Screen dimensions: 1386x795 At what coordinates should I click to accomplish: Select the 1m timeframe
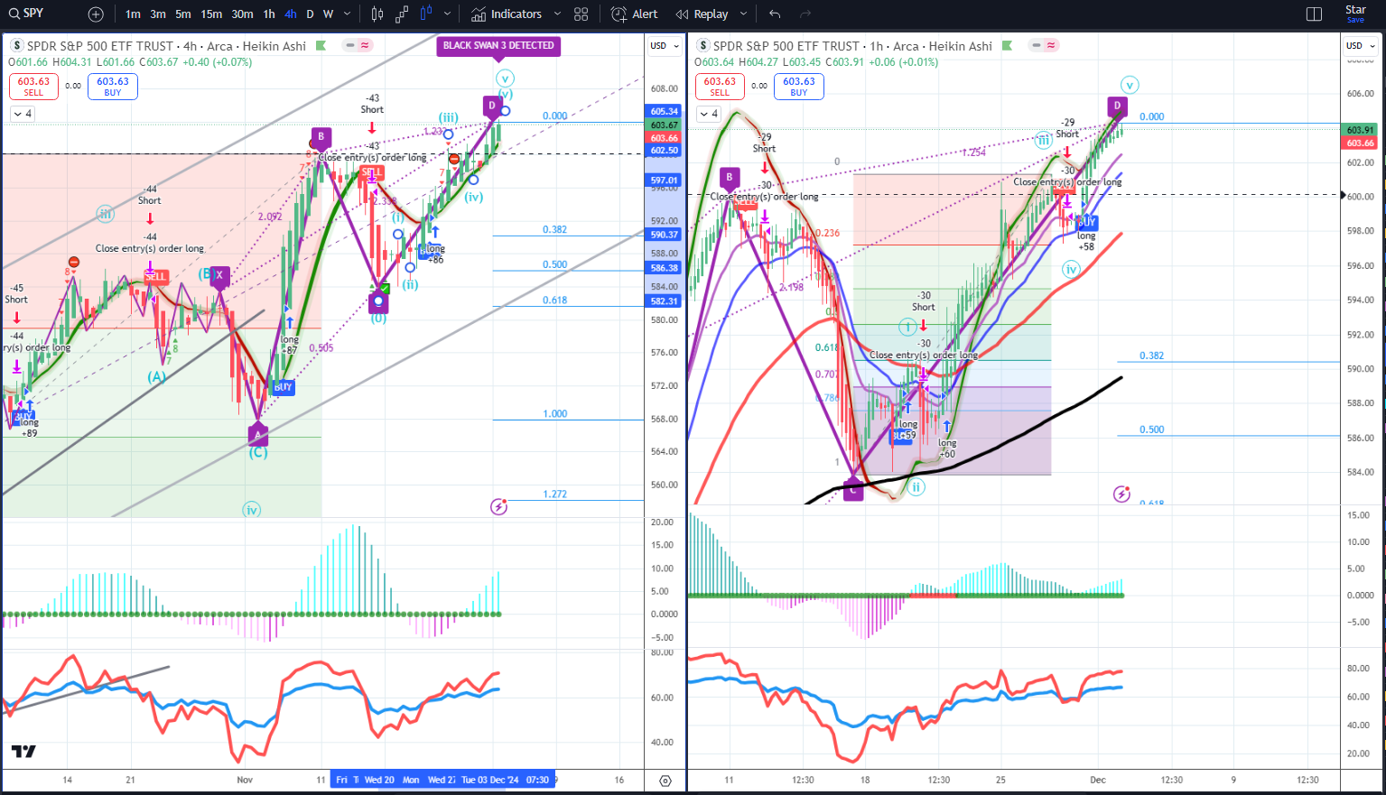pos(133,14)
